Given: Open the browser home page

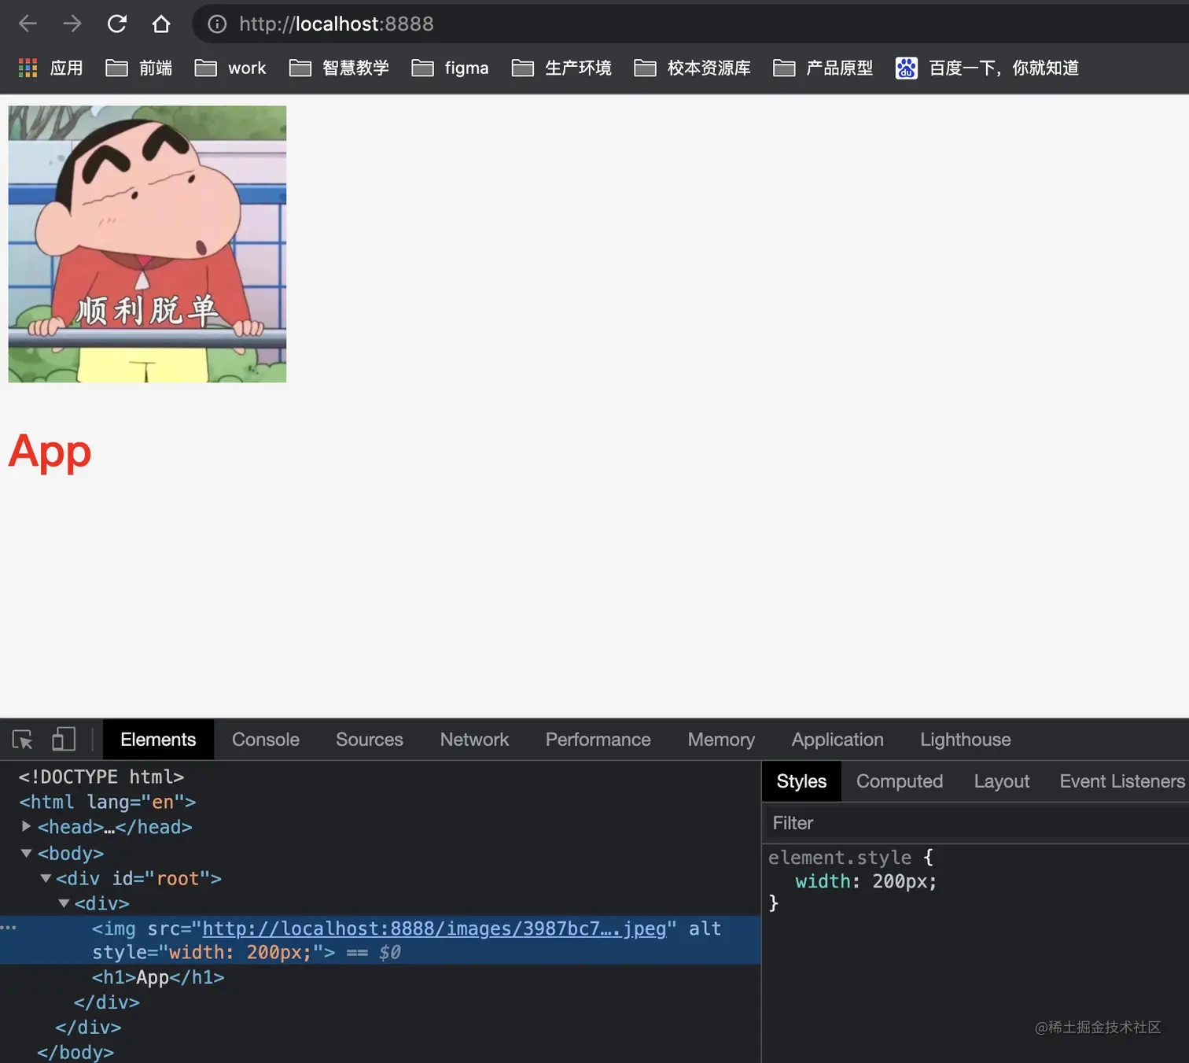Looking at the screenshot, I should (x=161, y=24).
